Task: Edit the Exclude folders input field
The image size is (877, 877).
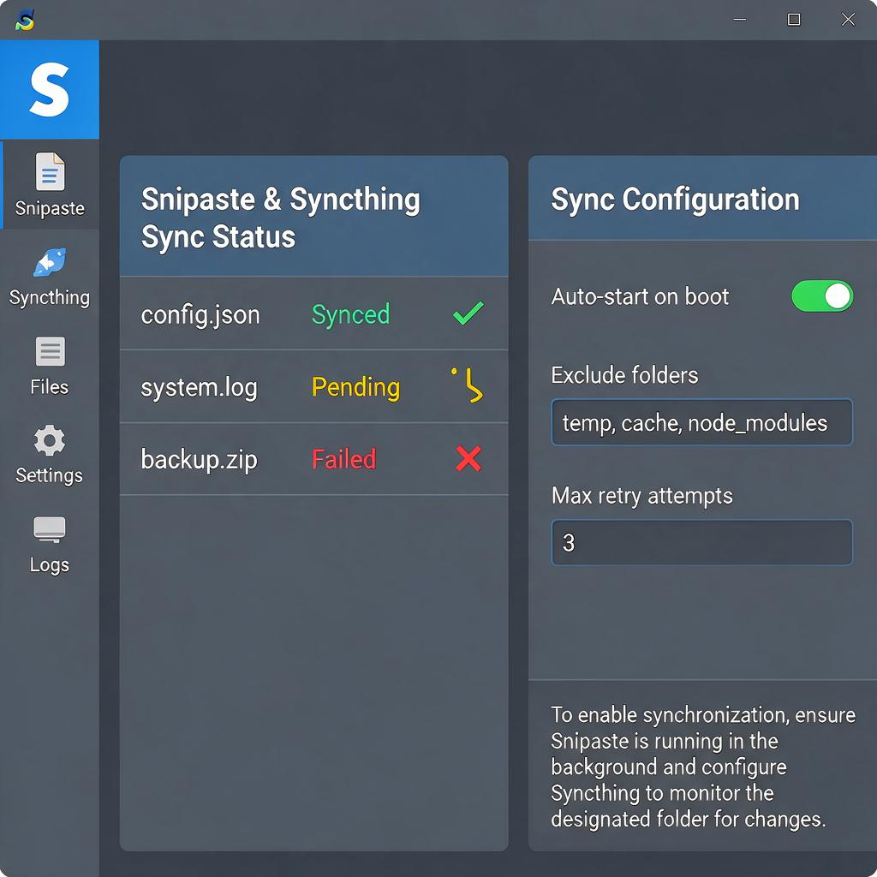Action: (x=702, y=422)
